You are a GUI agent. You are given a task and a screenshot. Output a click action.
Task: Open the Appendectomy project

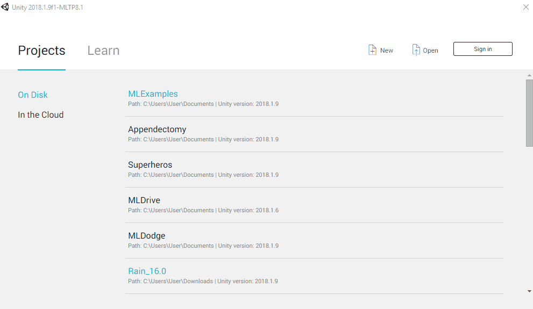point(157,130)
